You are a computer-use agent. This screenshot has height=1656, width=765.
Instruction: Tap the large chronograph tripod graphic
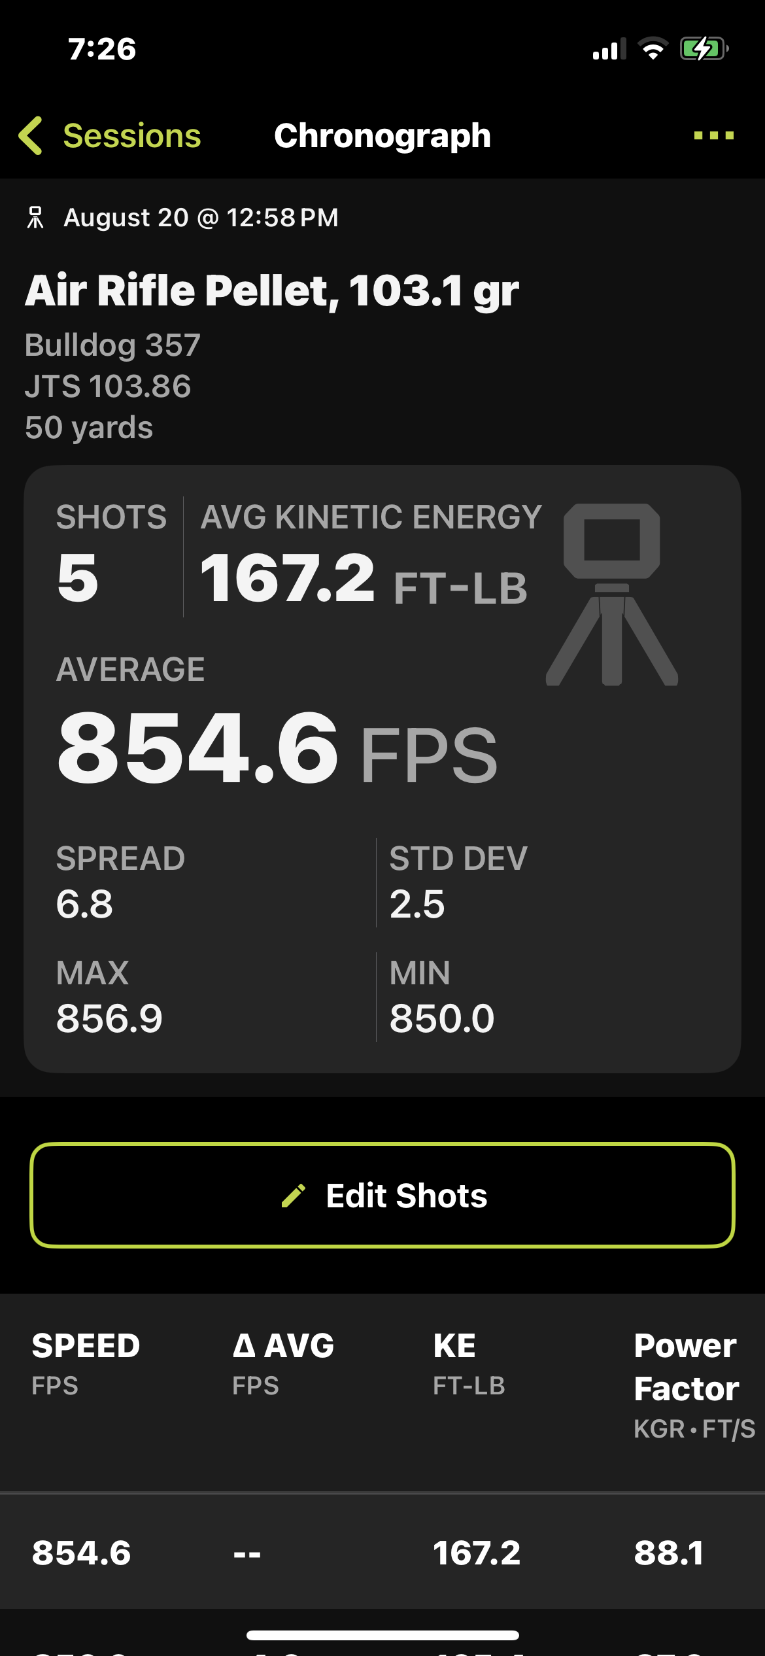pyautogui.click(x=612, y=595)
